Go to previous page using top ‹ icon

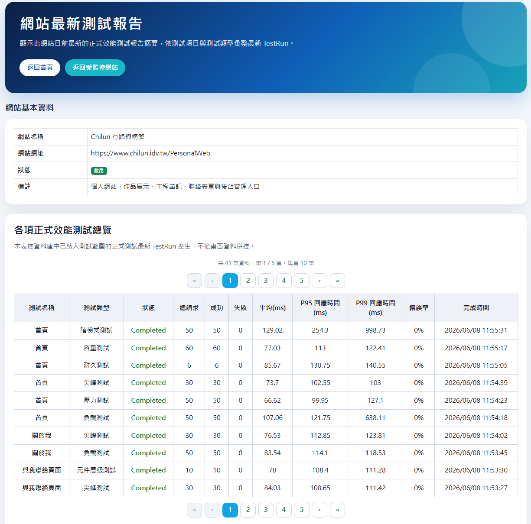click(212, 281)
